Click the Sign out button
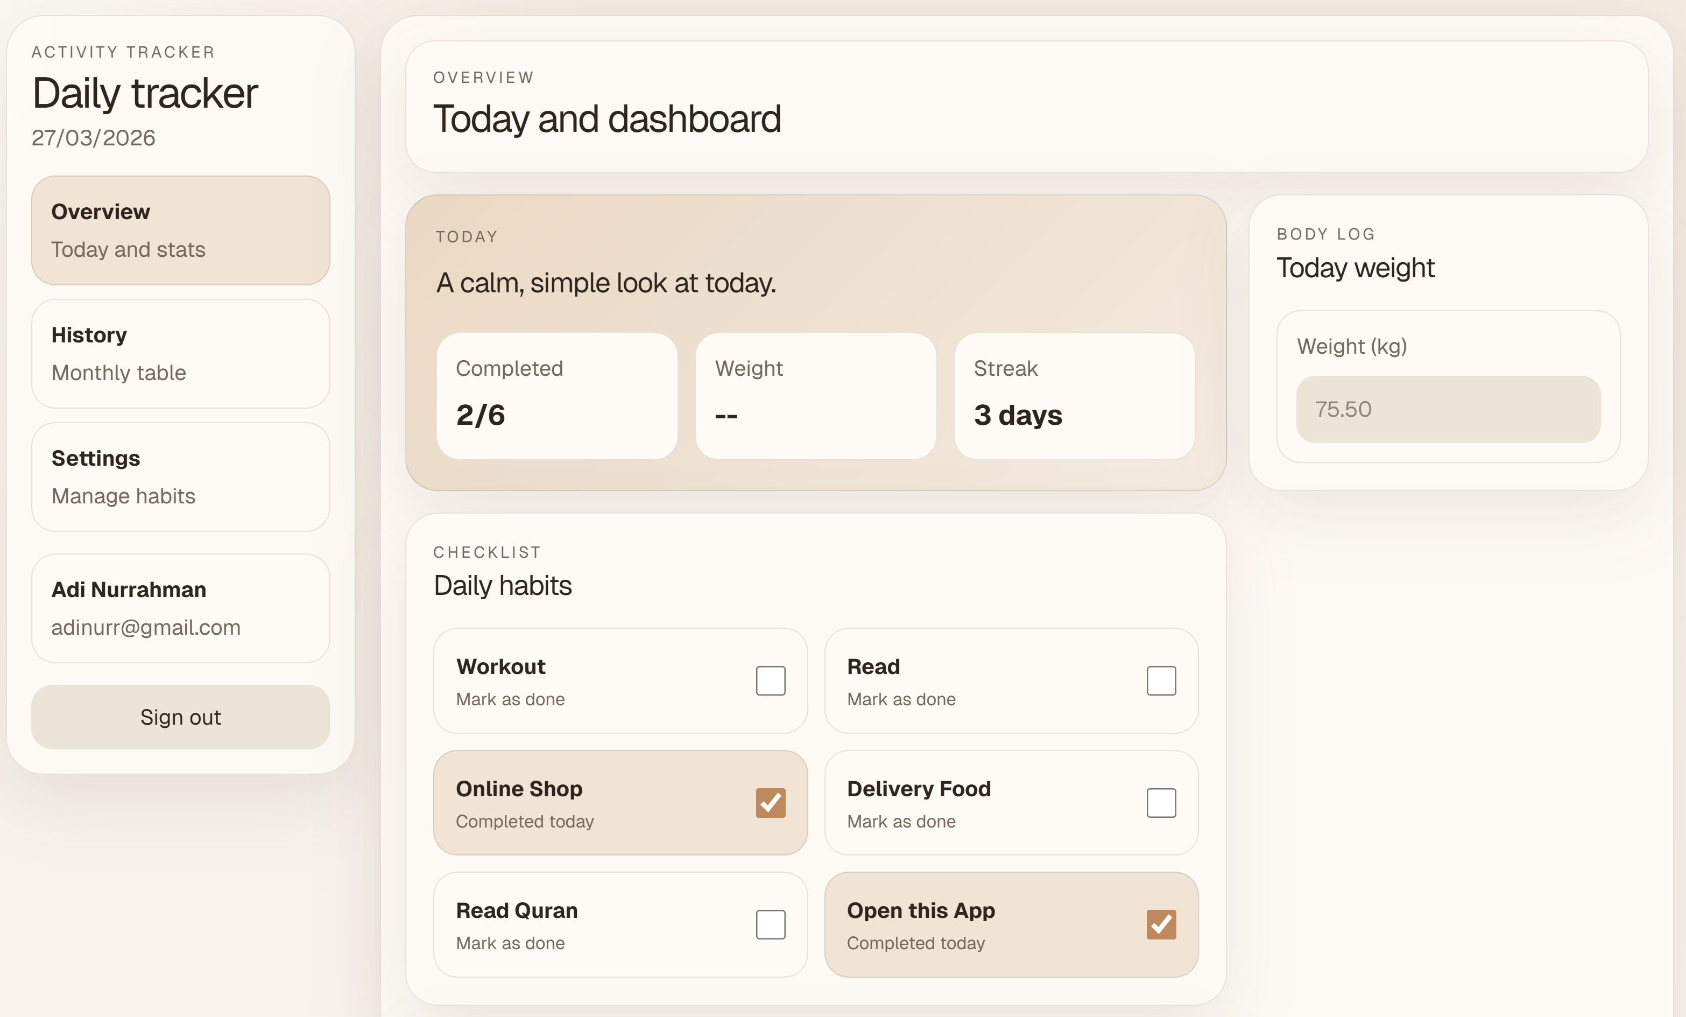Screen dimensions: 1686x1017 pyautogui.click(x=180, y=717)
